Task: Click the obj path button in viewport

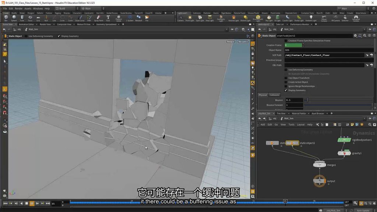Action: click(17, 29)
